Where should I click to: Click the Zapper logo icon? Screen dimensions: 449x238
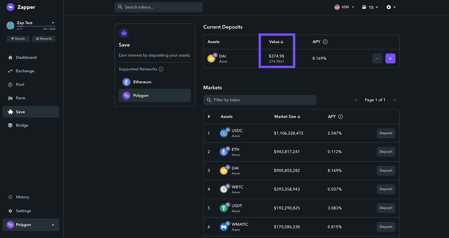click(x=10, y=7)
